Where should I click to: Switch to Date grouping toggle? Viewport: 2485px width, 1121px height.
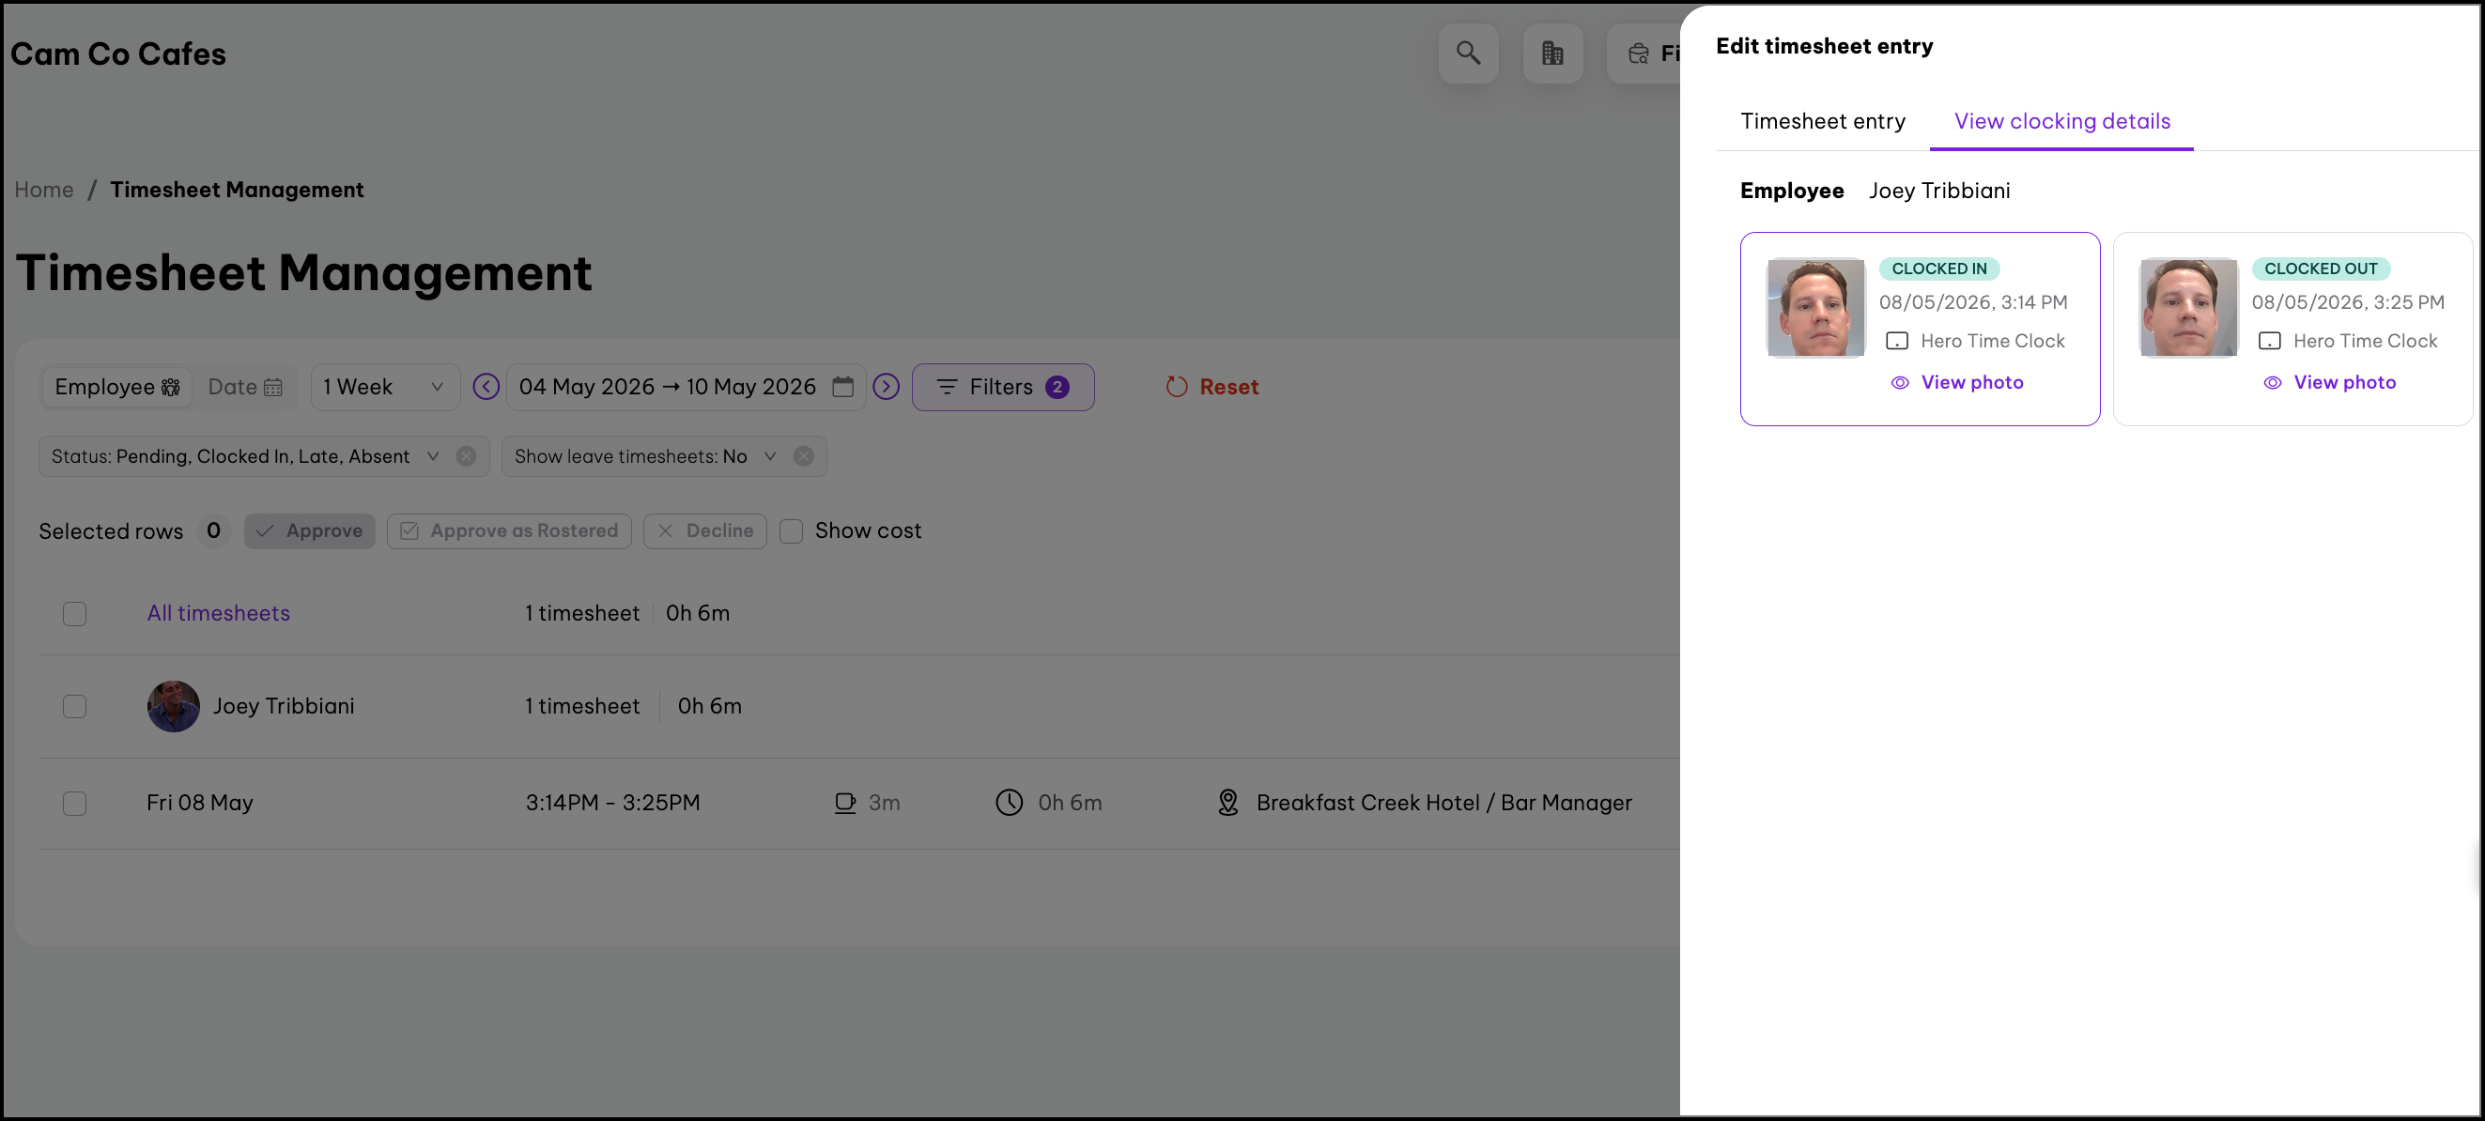point(245,387)
